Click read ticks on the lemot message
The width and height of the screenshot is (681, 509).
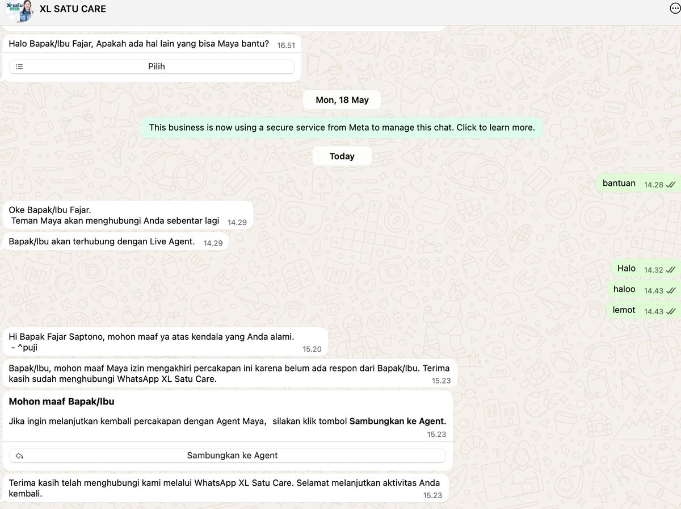670,312
